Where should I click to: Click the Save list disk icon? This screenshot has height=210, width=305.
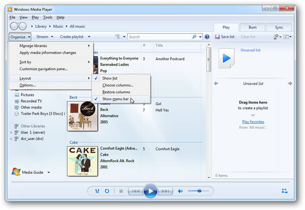point(217,37)
